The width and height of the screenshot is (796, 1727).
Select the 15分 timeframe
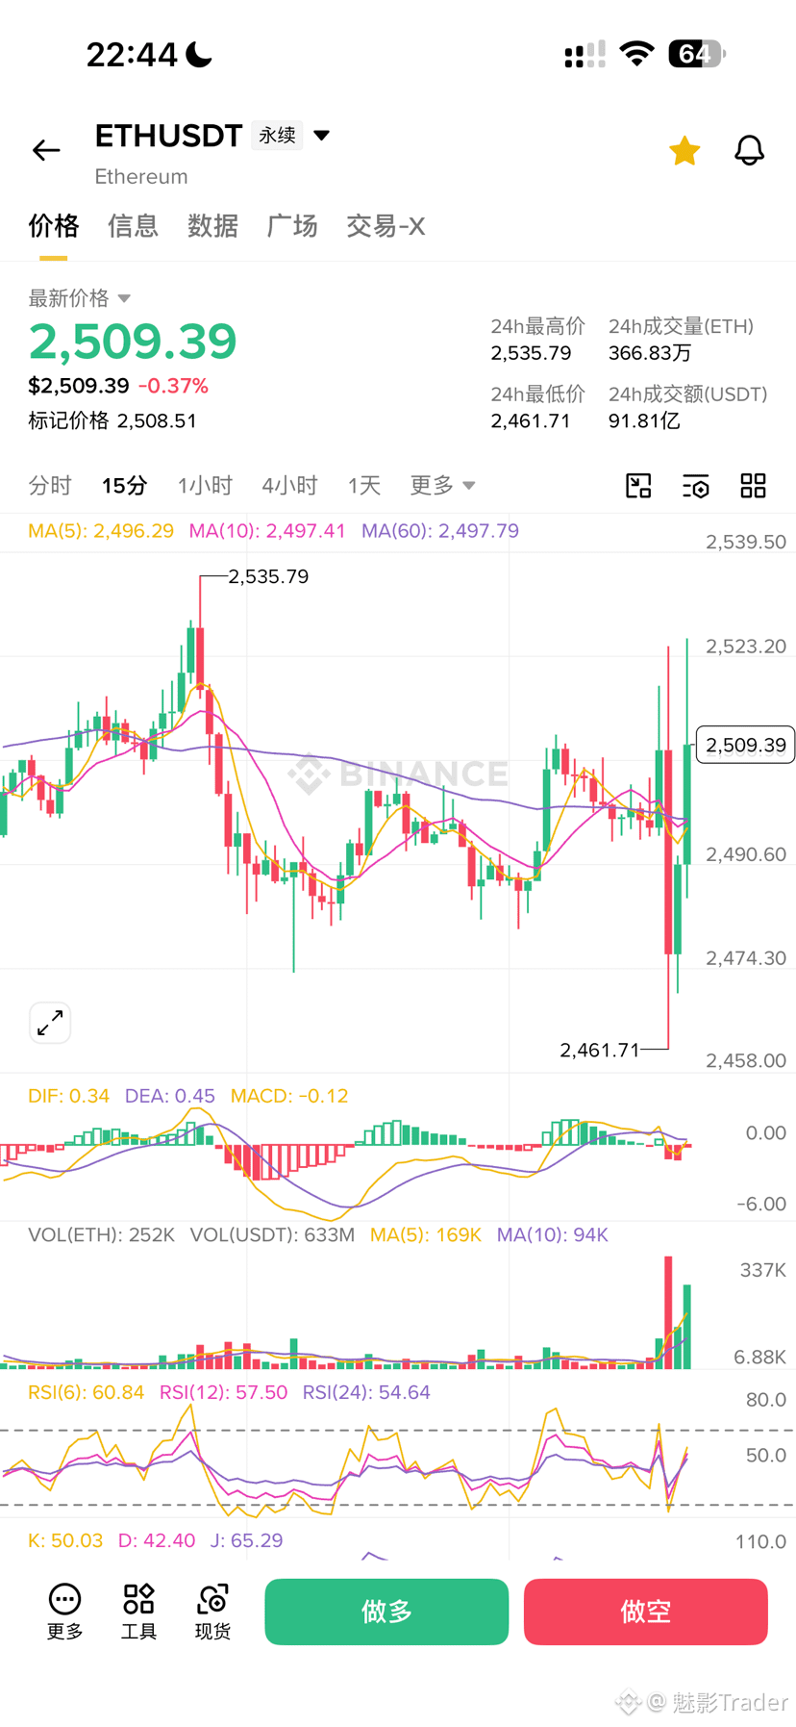coord(125,486)
